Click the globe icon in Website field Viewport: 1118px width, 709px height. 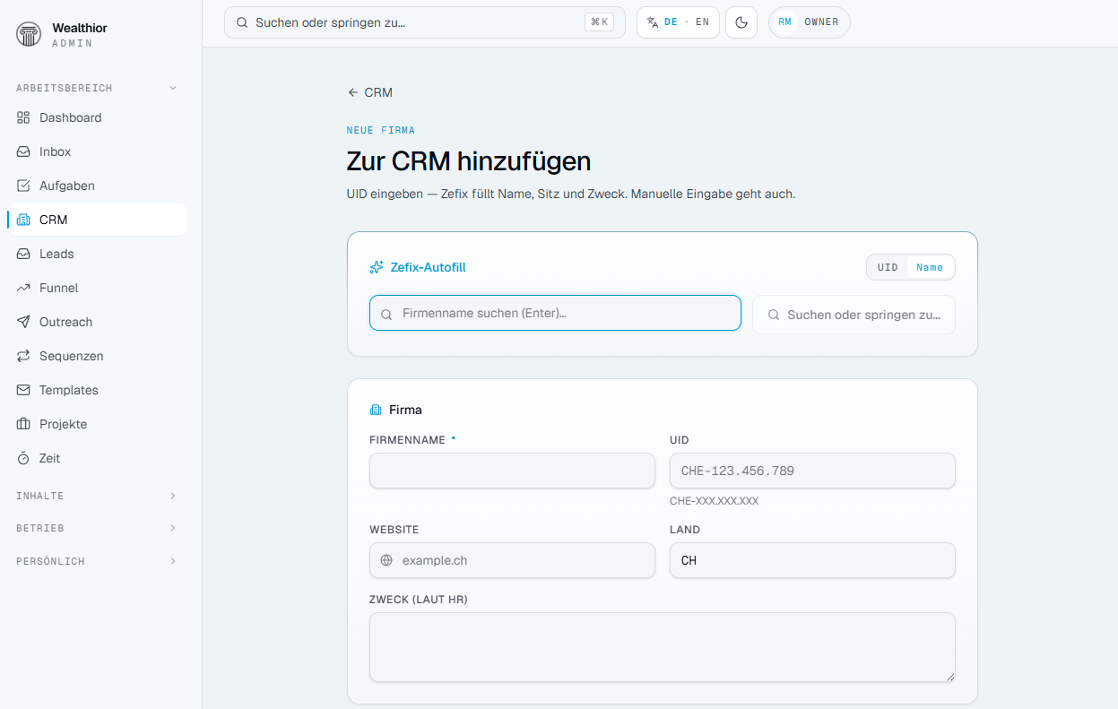click(x=386, y=560)
